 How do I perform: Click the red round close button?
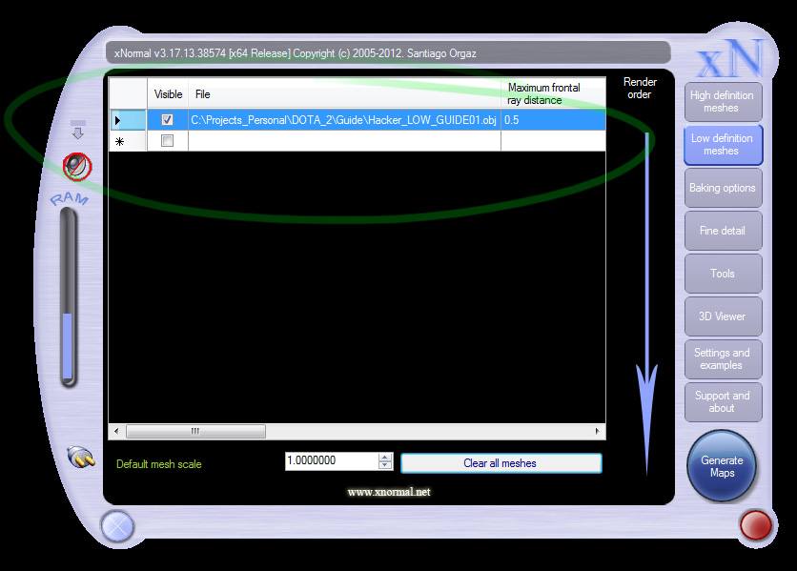click(x=756, y=525)
